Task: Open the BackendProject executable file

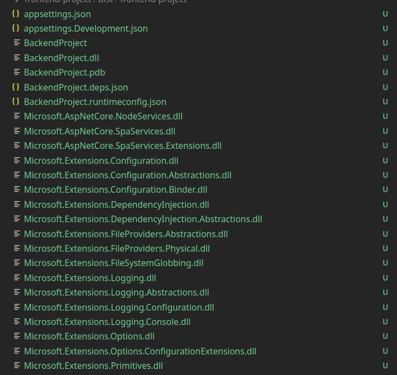Action: (55, 43)
